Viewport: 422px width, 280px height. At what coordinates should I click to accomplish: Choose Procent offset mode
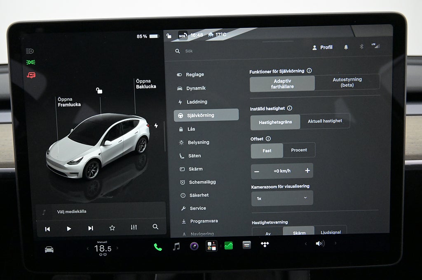[299, 150]
